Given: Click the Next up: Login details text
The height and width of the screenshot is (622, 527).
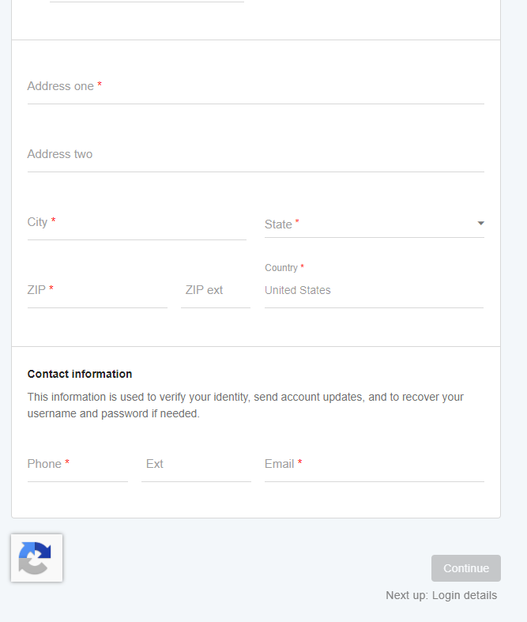Looking at the screenshot, I should point(442,595).
